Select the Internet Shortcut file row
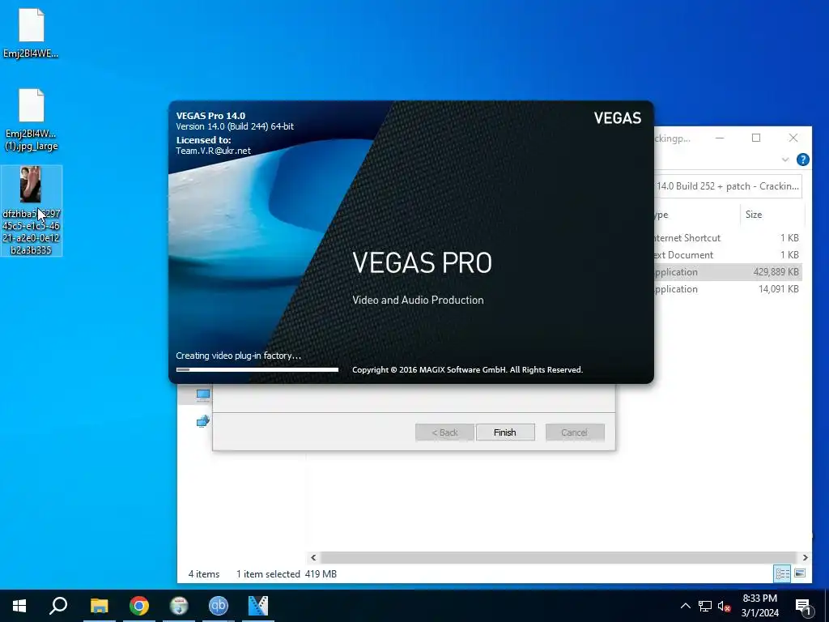Screen dimensions: 829x622 pyautogui.click(x=728, y=238)
